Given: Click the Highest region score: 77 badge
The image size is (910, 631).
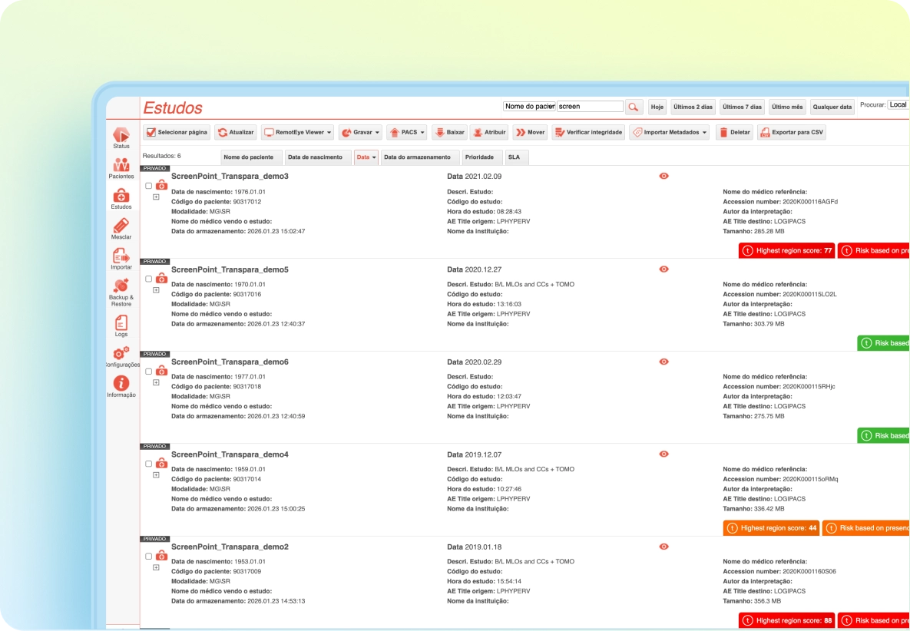Looking at the screenshot, I should point(787,250).
